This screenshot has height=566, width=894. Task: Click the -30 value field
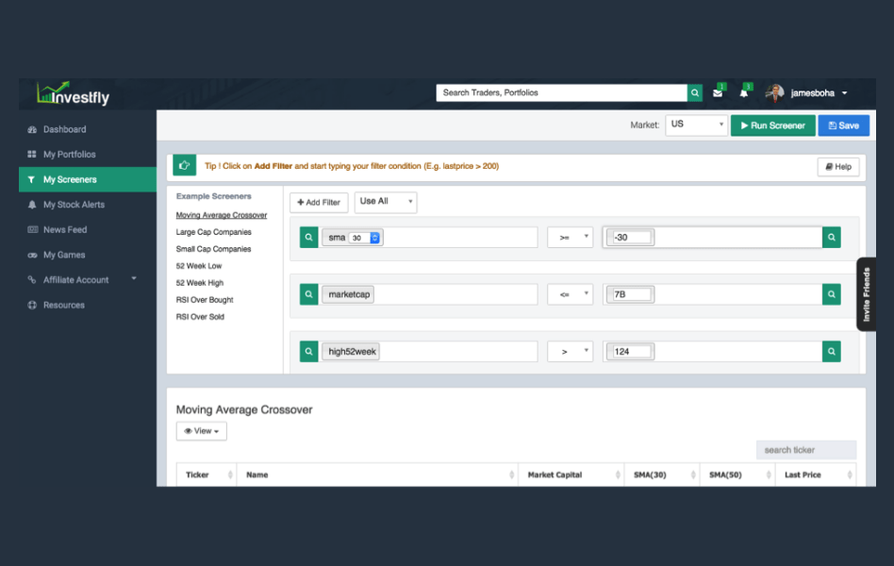pyautogui.click(x=631, y=238)
